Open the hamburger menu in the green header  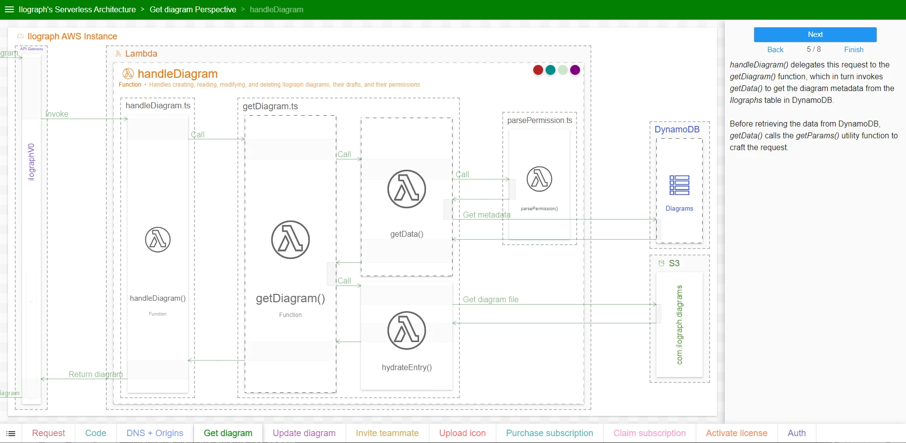coord(9,9)
